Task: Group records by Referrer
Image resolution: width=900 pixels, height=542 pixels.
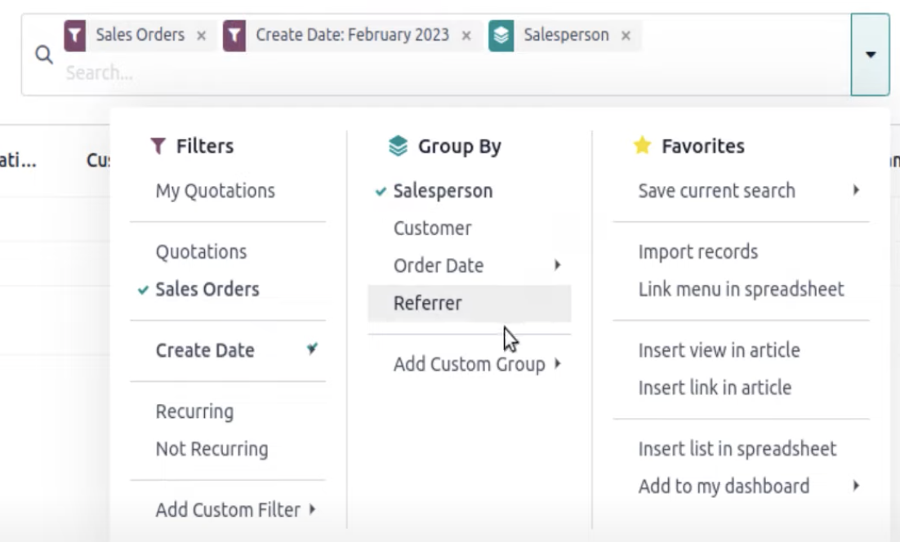Action: 428,303
